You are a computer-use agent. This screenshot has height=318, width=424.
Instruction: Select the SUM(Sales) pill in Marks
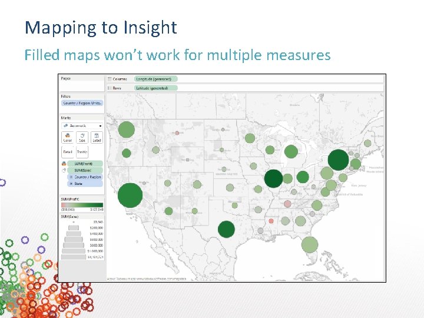point(85,170)
